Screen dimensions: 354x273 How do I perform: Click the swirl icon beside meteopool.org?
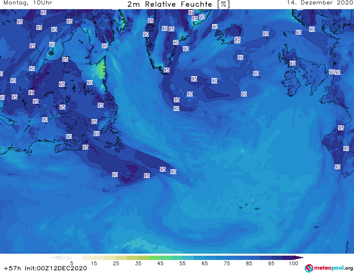coord(309,268)
